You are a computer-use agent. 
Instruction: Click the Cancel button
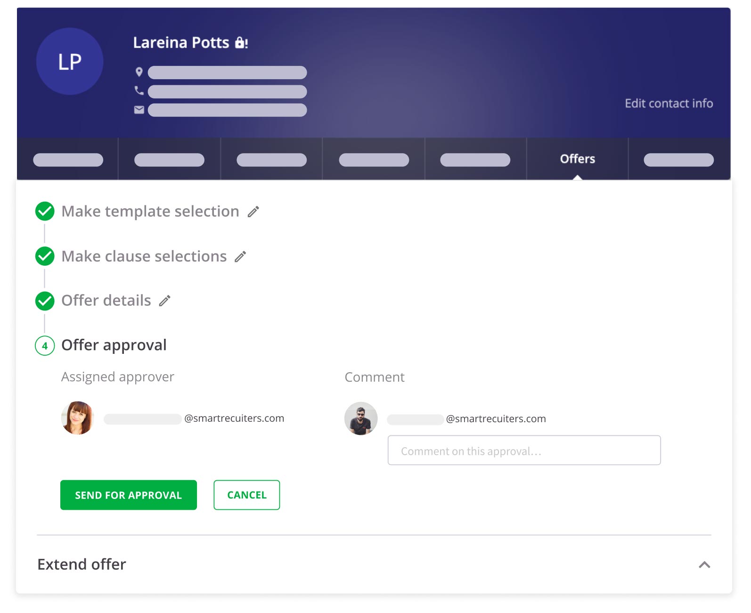click(246, 495)
